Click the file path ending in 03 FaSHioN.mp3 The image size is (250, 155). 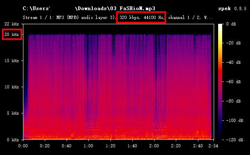click(89, 8)
